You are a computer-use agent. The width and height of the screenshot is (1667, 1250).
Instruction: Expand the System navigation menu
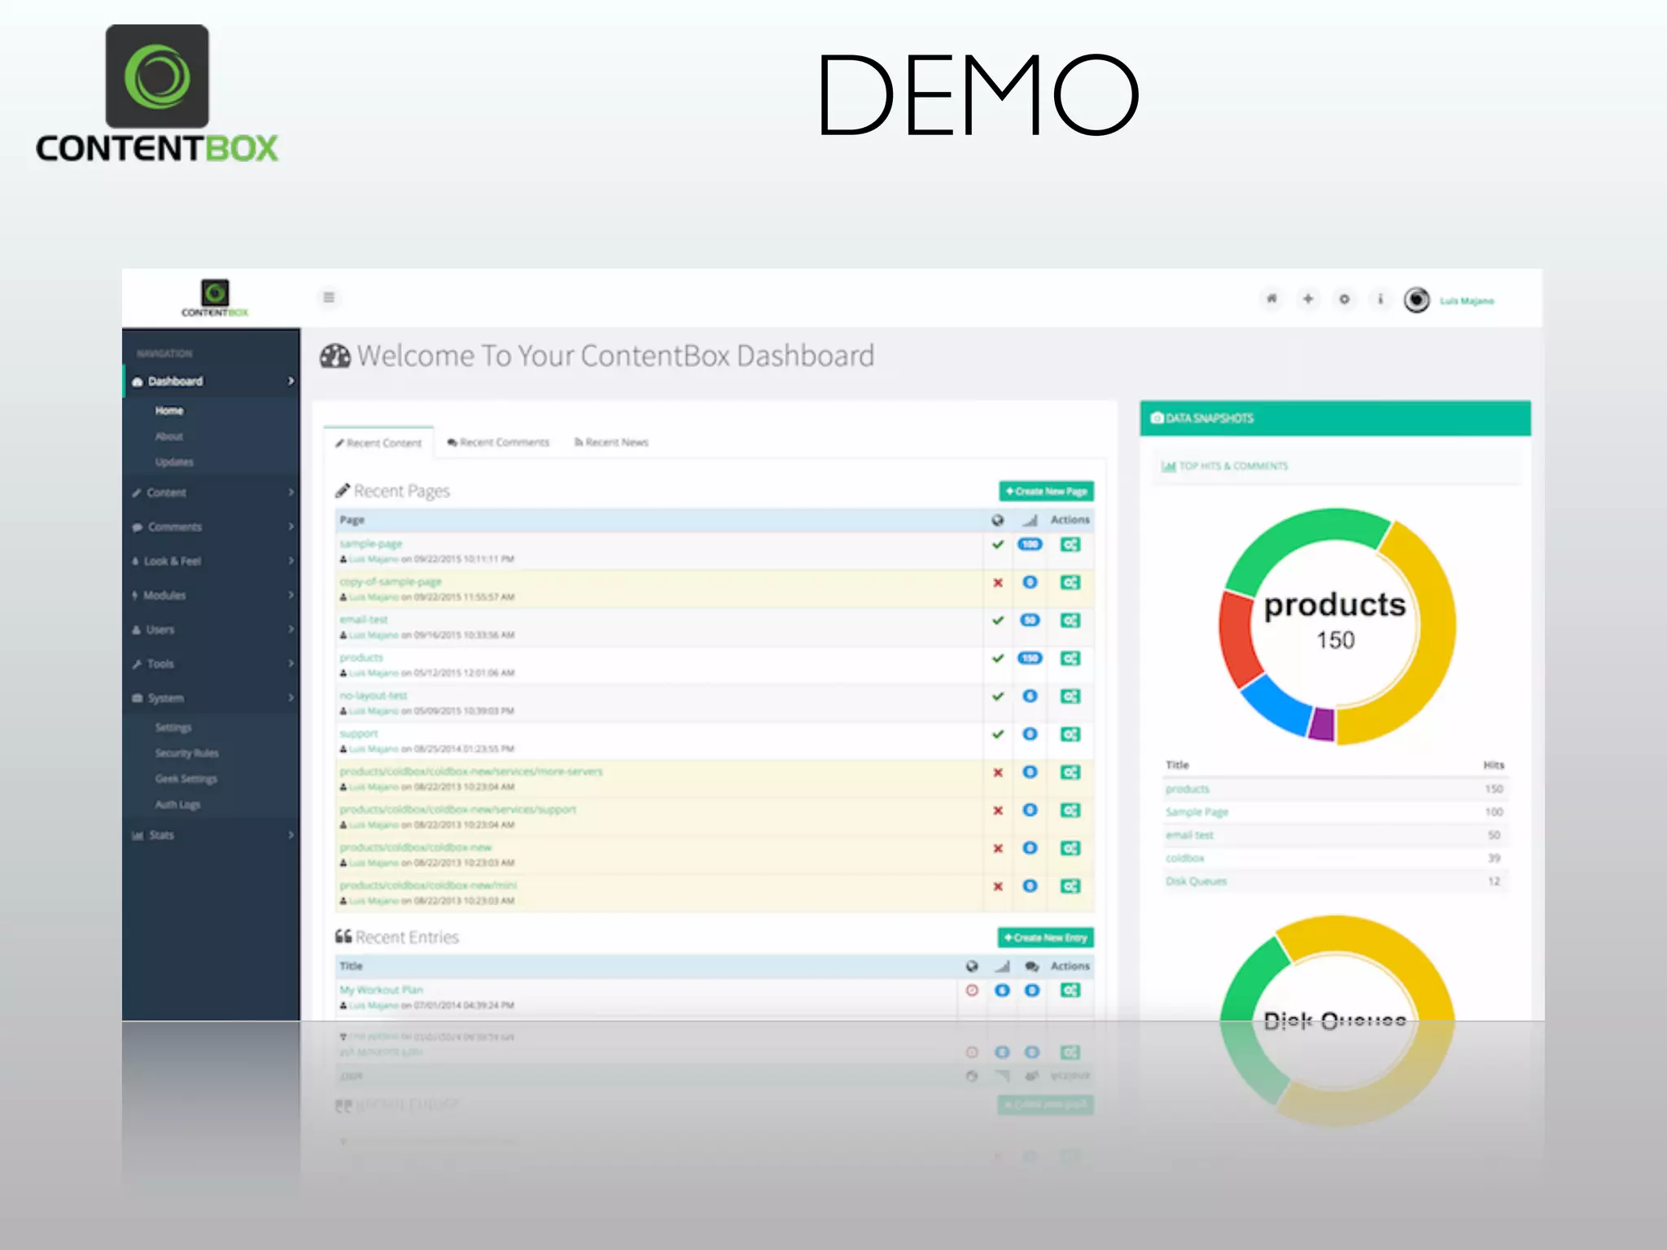[x=211, y=698]
